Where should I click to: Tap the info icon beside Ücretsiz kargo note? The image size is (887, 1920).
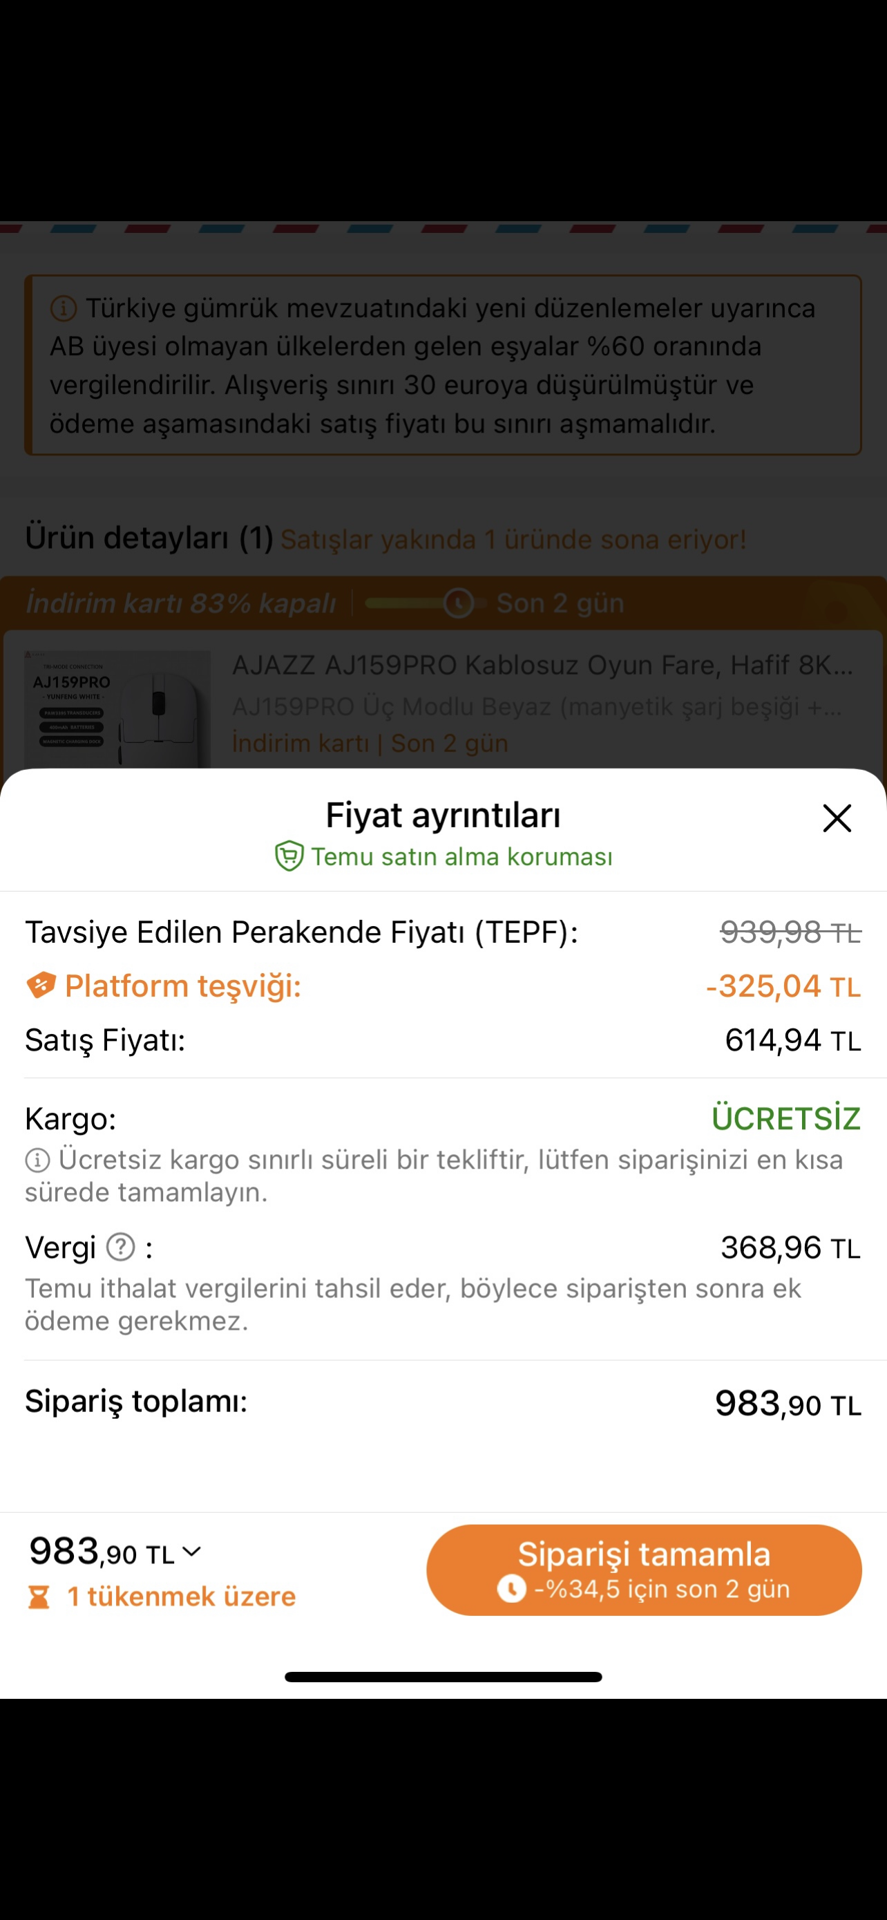point(37,1160)
